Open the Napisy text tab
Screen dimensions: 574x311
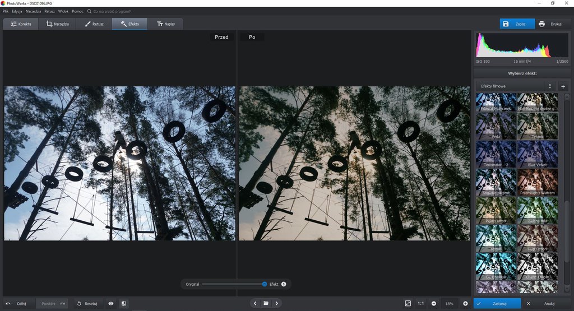166,24
